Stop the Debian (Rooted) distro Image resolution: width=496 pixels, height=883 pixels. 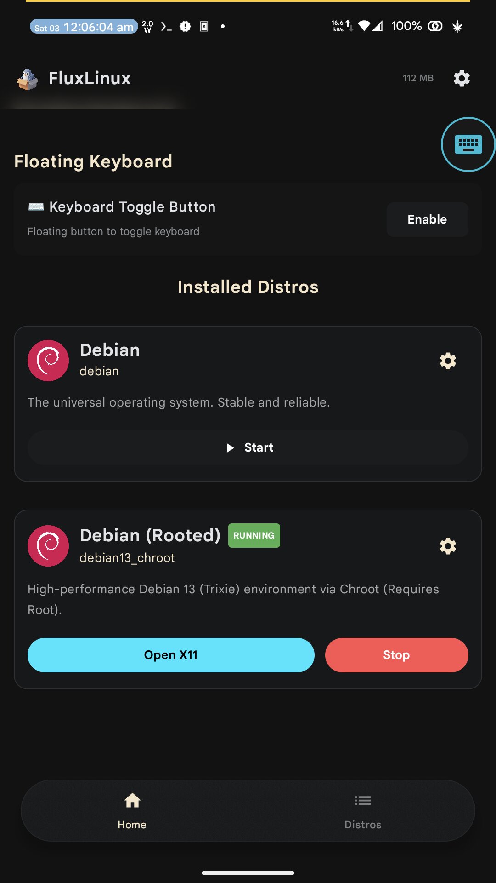click(x=397, y=655)
